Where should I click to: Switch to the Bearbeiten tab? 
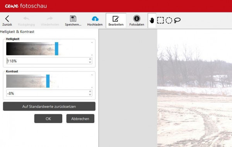(x=116, y=21)
